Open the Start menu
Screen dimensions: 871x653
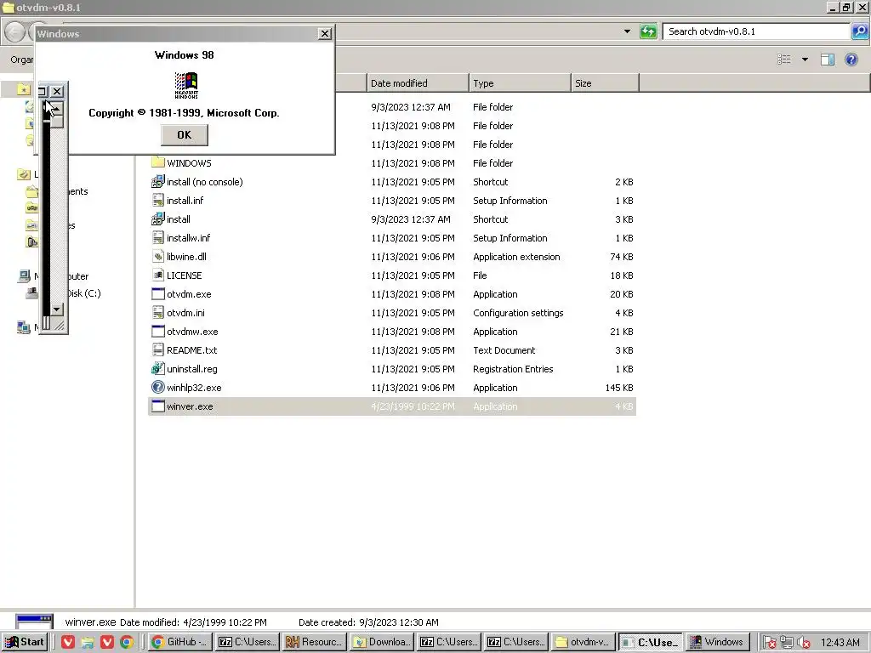(24, 642)
